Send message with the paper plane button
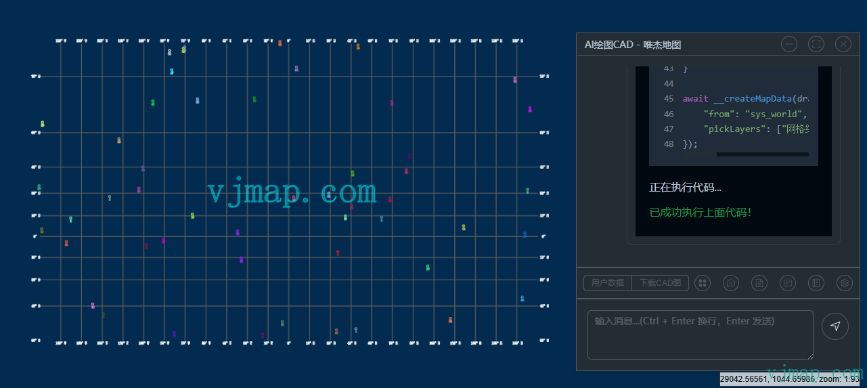 (835, 326)
